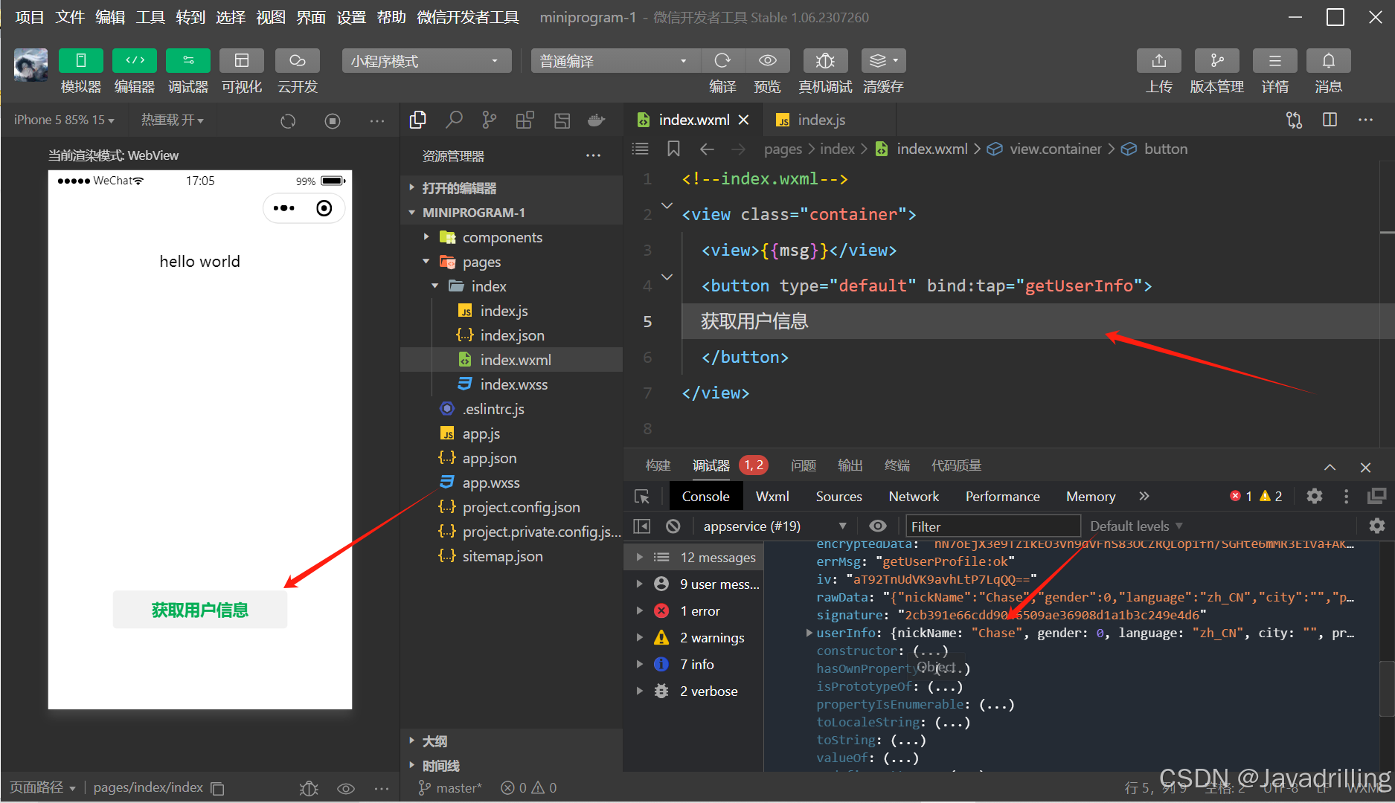This screenshot has height=803, width=1395.
Task: Switch to the 问题 problems tab
Action: pos(804,465)
